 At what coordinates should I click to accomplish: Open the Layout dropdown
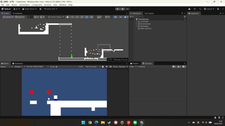(209, 9)
